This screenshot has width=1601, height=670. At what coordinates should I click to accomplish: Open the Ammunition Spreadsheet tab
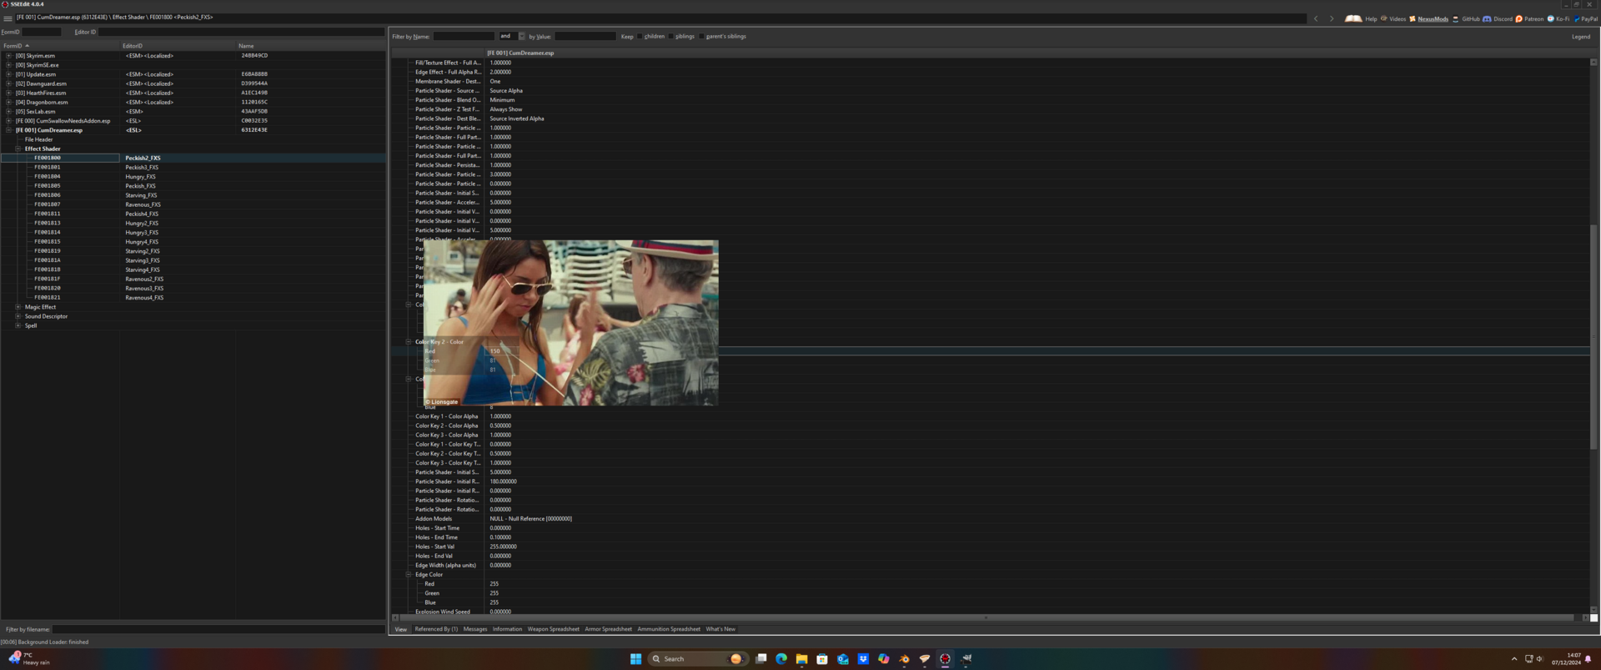[669, 629]
